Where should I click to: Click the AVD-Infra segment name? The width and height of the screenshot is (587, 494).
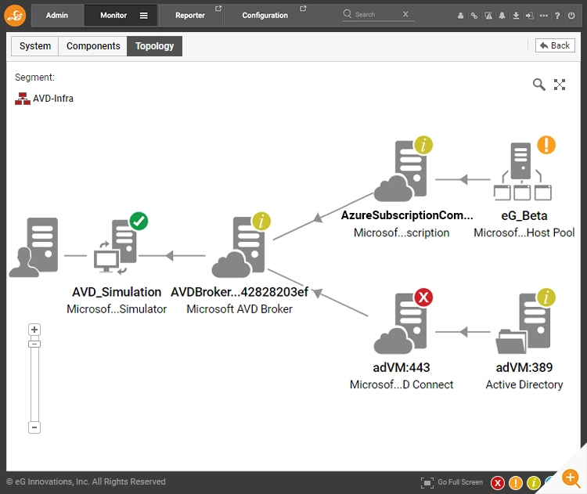[x=53, y=99]
